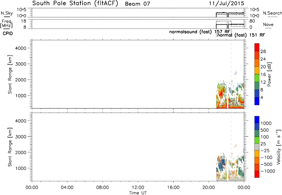Image resolution: width=282 pixels, height=195 pixels.
Task: Click the Power [dB] color bar title
Action: (x=269, y=74)
